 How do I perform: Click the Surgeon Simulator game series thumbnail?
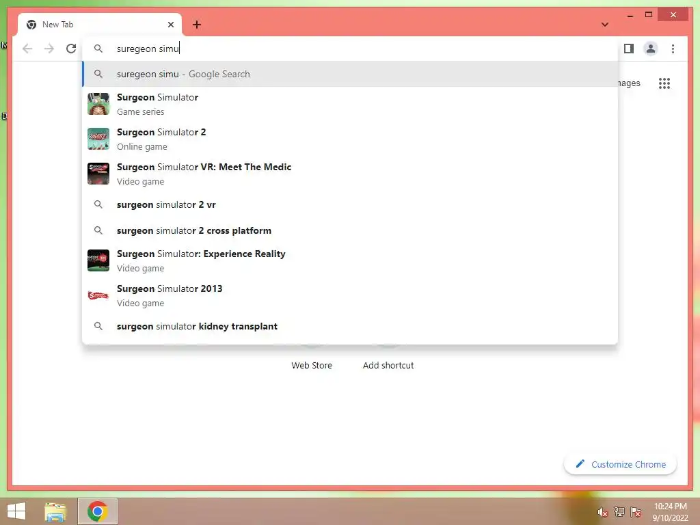pyautogui.click(x=98, y=104)
